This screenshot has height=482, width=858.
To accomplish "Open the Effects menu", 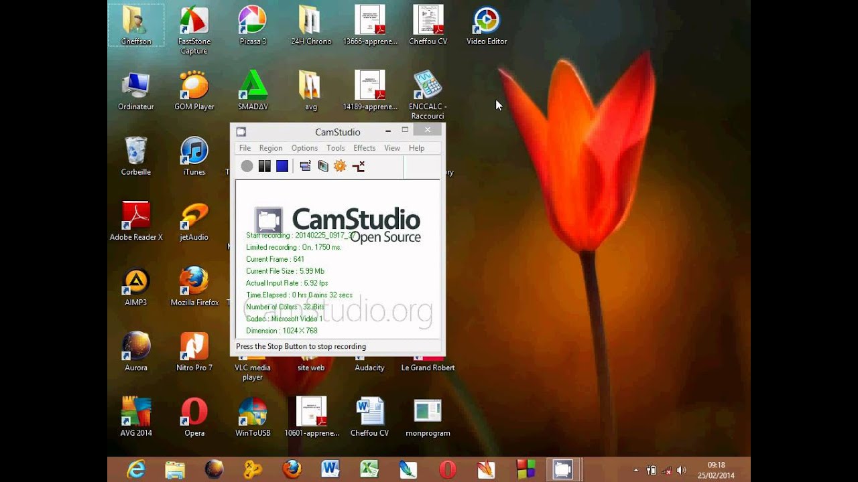I will click(x=365, y=148).
